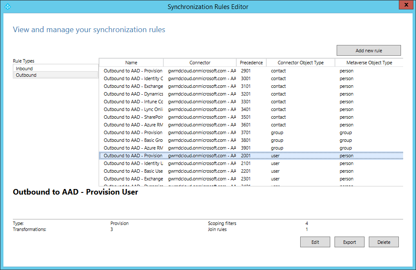416x270 pixels.
Task: Delete the selected synchronization rule
Action: 384,242
